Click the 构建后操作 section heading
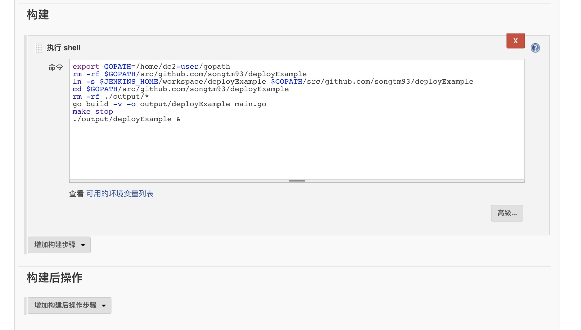This screenshot has height=330, width=581. (x=55, y=278)
